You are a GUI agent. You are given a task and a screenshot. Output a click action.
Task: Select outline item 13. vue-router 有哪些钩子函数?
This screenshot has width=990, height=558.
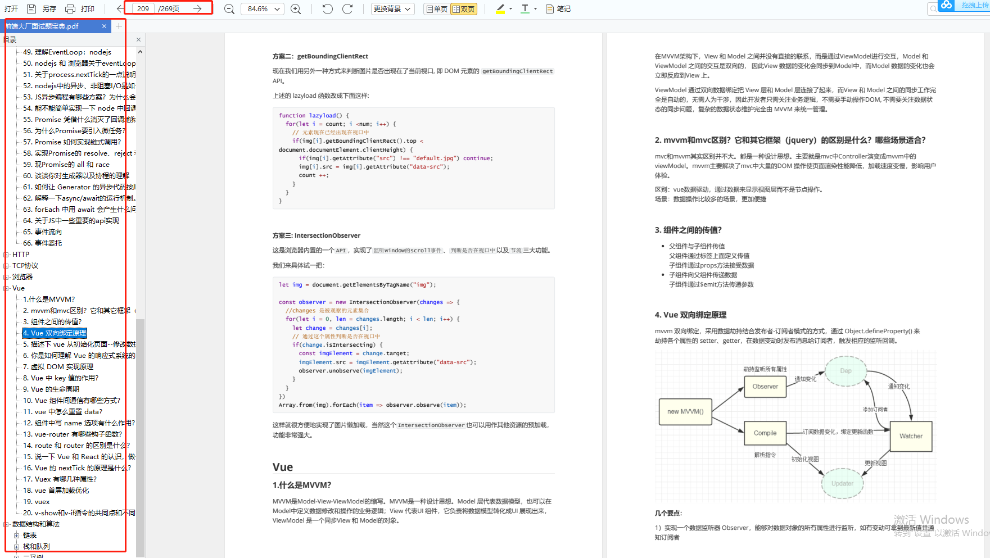point(73,434)
